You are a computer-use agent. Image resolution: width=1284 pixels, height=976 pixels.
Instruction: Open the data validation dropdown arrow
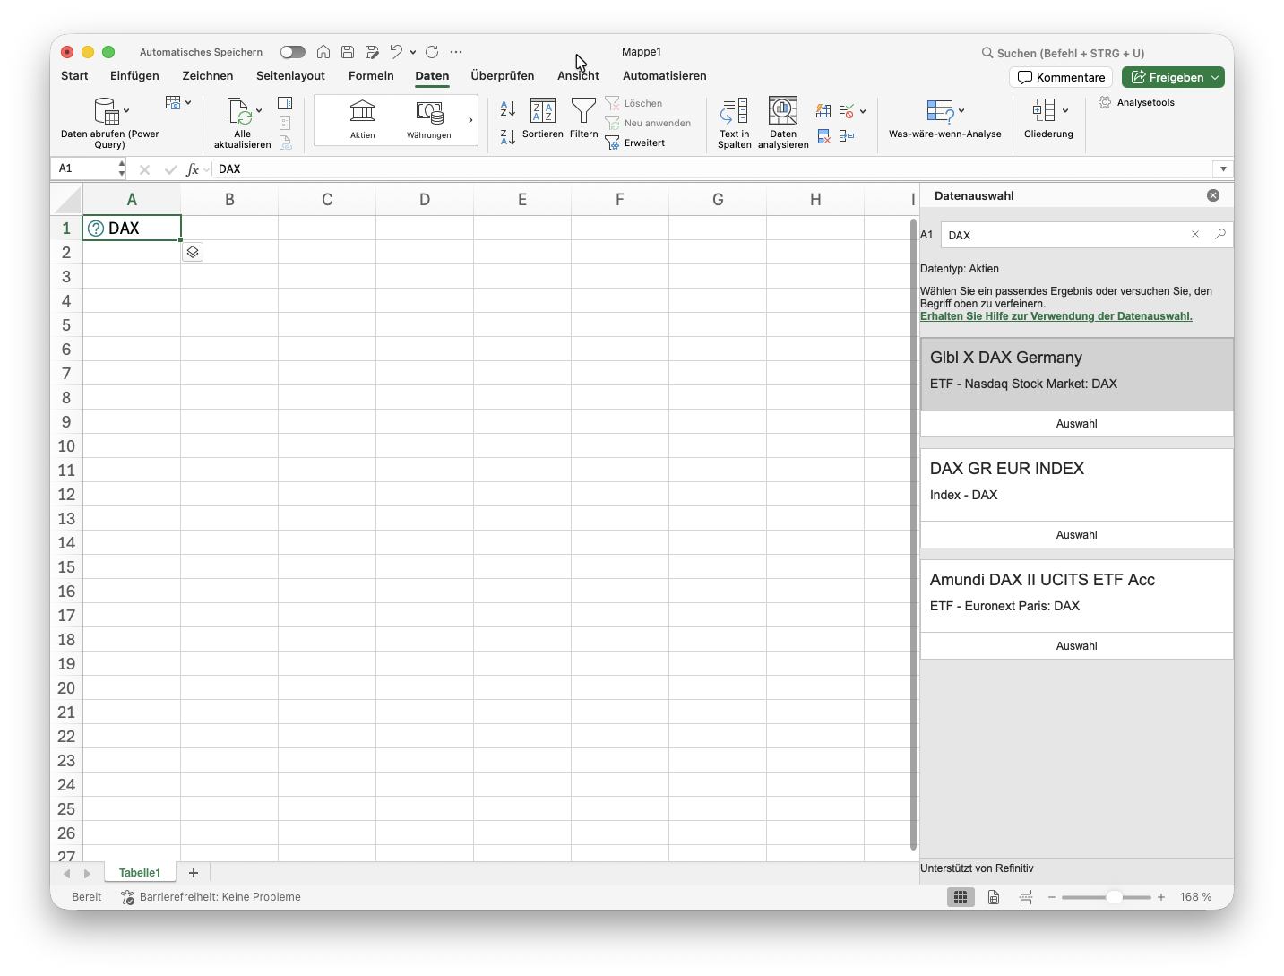click(x=863, y=112)
